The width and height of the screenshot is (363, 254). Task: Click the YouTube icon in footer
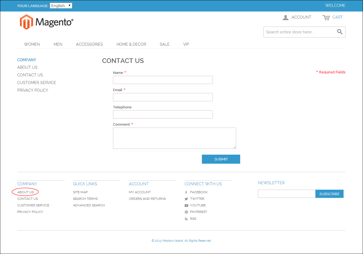click(186, 206)
